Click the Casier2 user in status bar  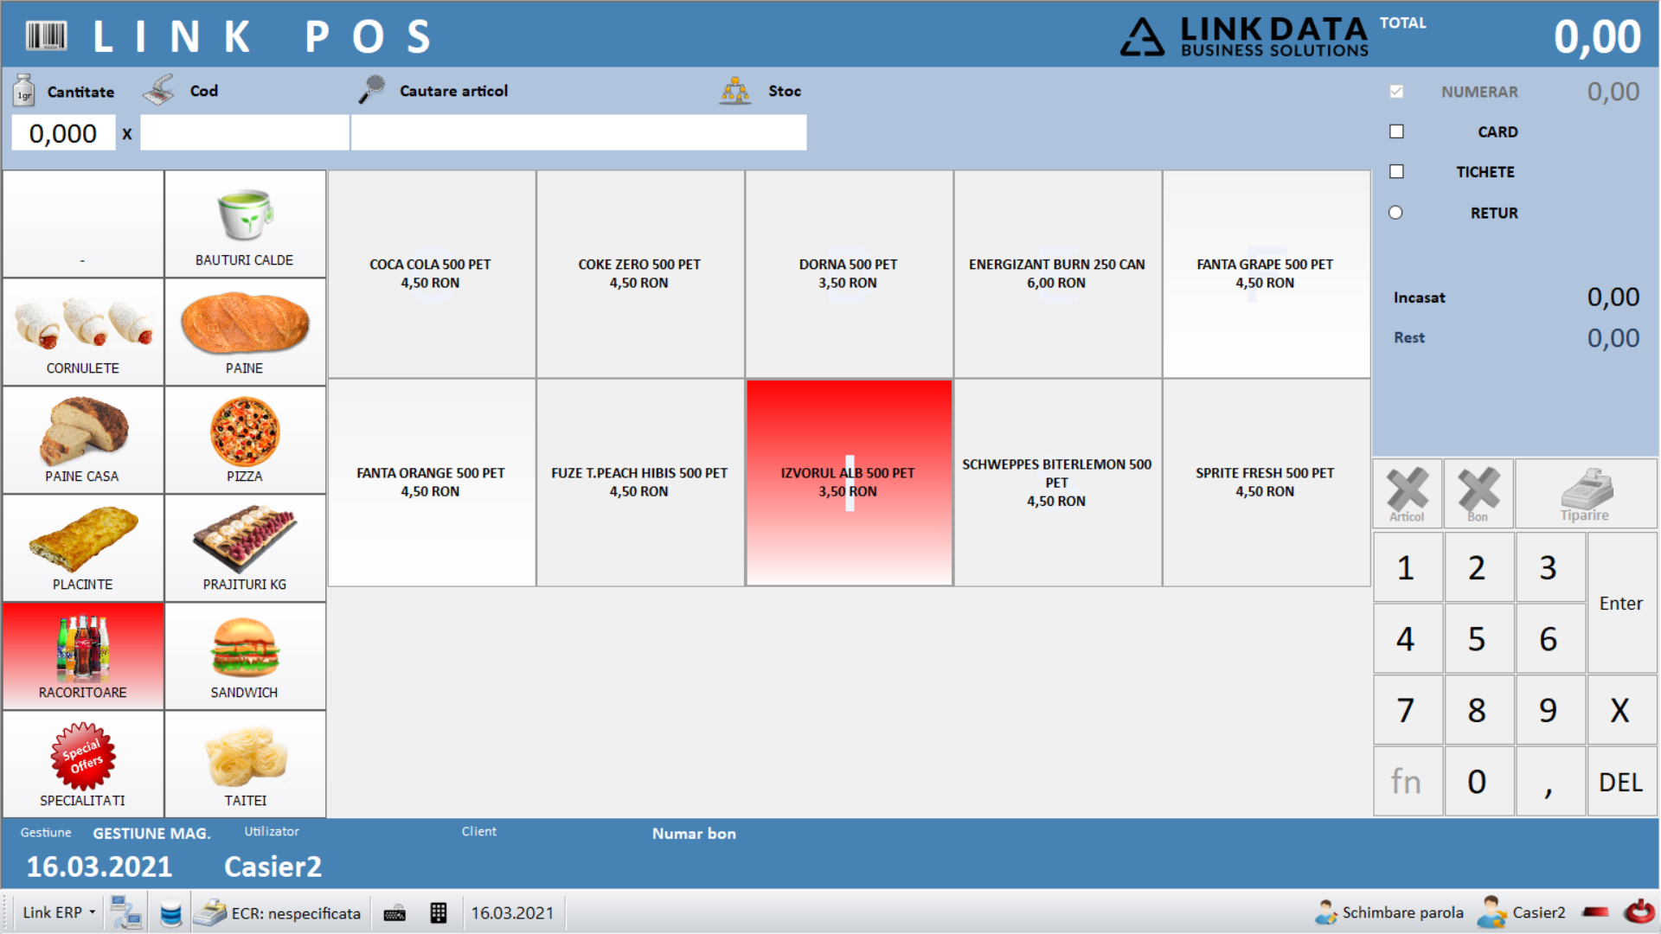(1522, 913)
